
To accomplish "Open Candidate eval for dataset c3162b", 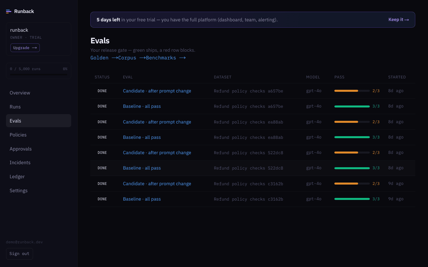I will (x=157, y=184).
